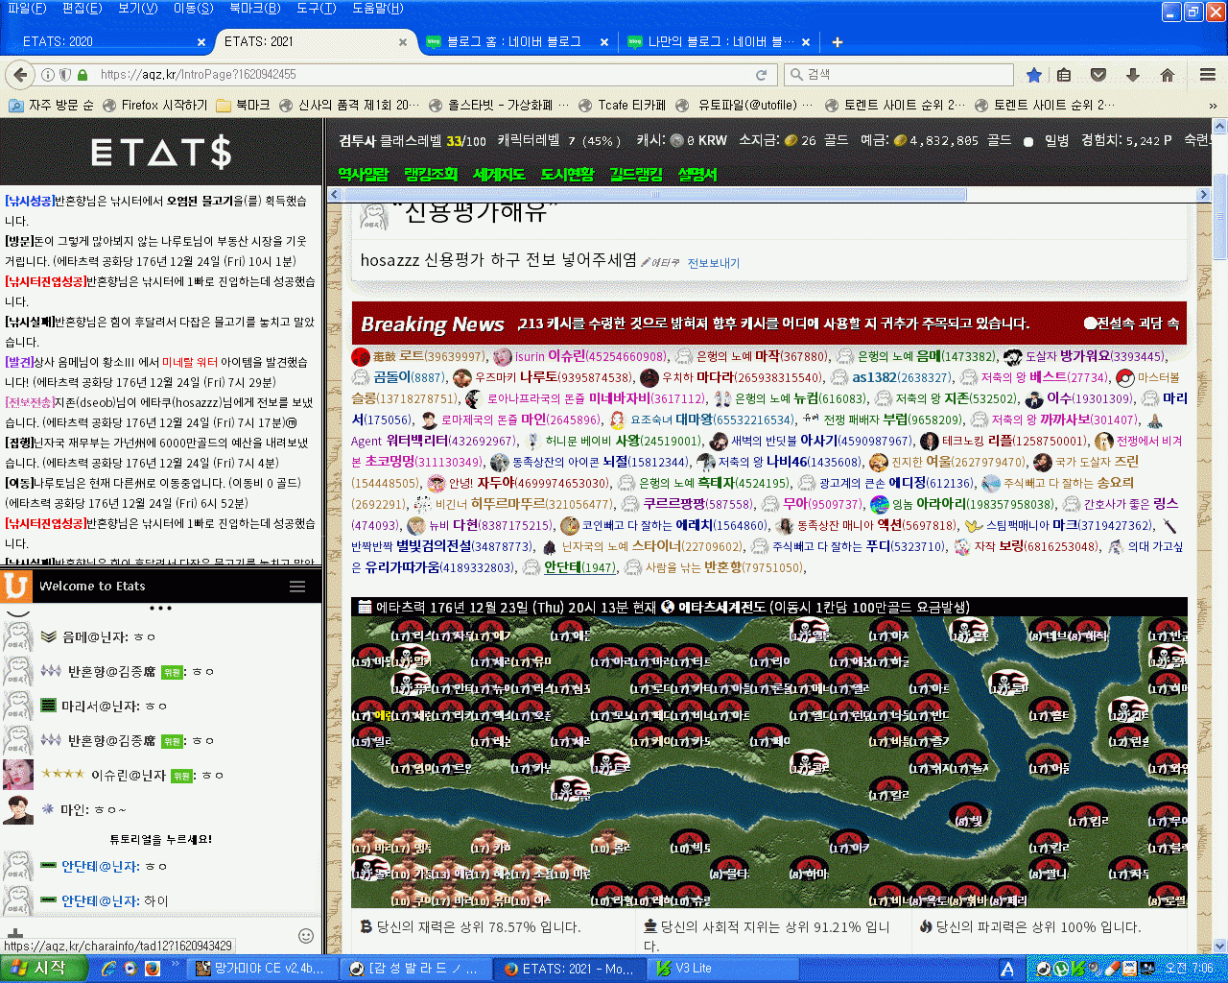1228x983 pixels.
Task: Open the 역사일람 page link
Action: tap(364, 175)
